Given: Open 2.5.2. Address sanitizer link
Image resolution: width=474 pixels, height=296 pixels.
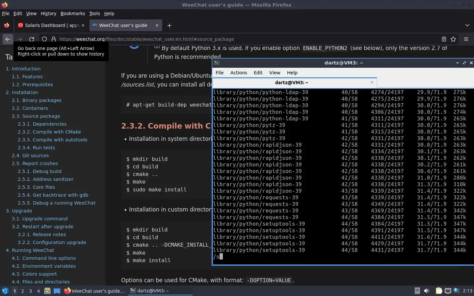Looking at the screenshot, I should 45,179.
